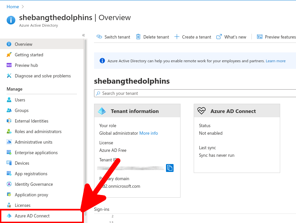Expand the Home breadcrumb chevron
This screenshot has height=223, width=296.
tap(23, 7)
